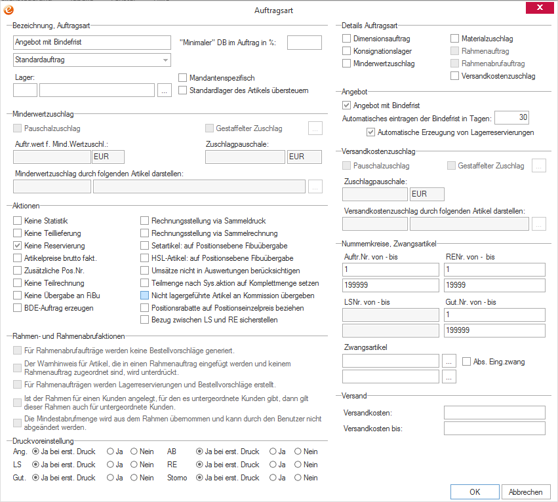This screenshot has width=558, height=502.
Task: Enable BDE-Auftrag erzeugen
Action: pos(18,308)
